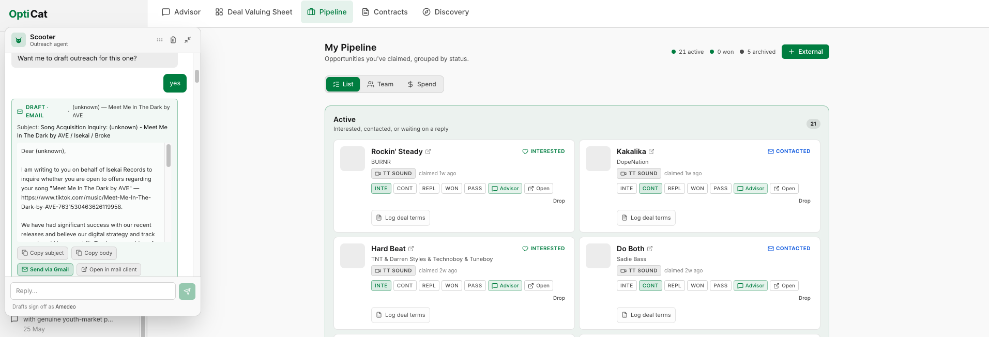Set Rockin' Steady status to INTE

tap(381, 189)
